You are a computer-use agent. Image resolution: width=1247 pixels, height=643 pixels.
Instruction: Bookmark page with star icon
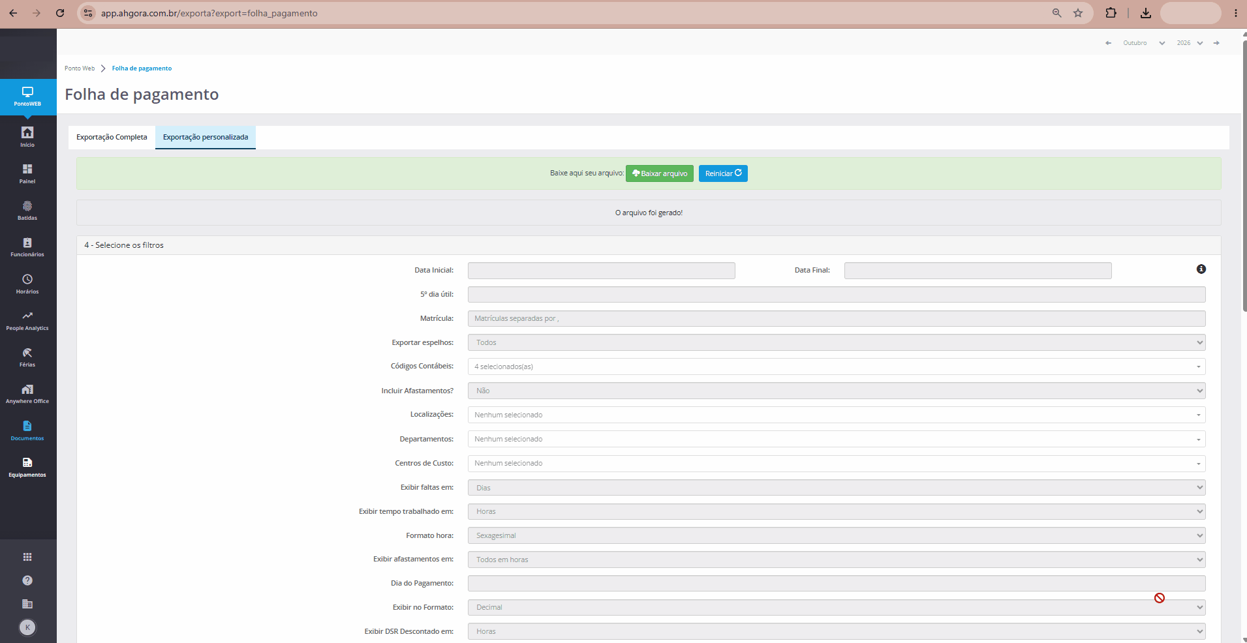point(1078,13)
